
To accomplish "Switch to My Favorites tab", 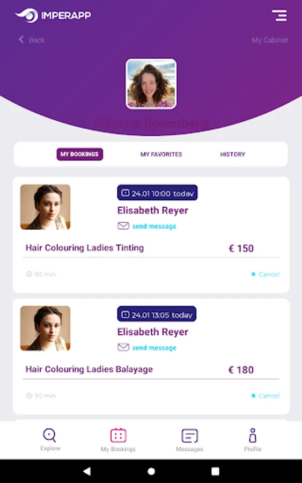I will [161, 155].
